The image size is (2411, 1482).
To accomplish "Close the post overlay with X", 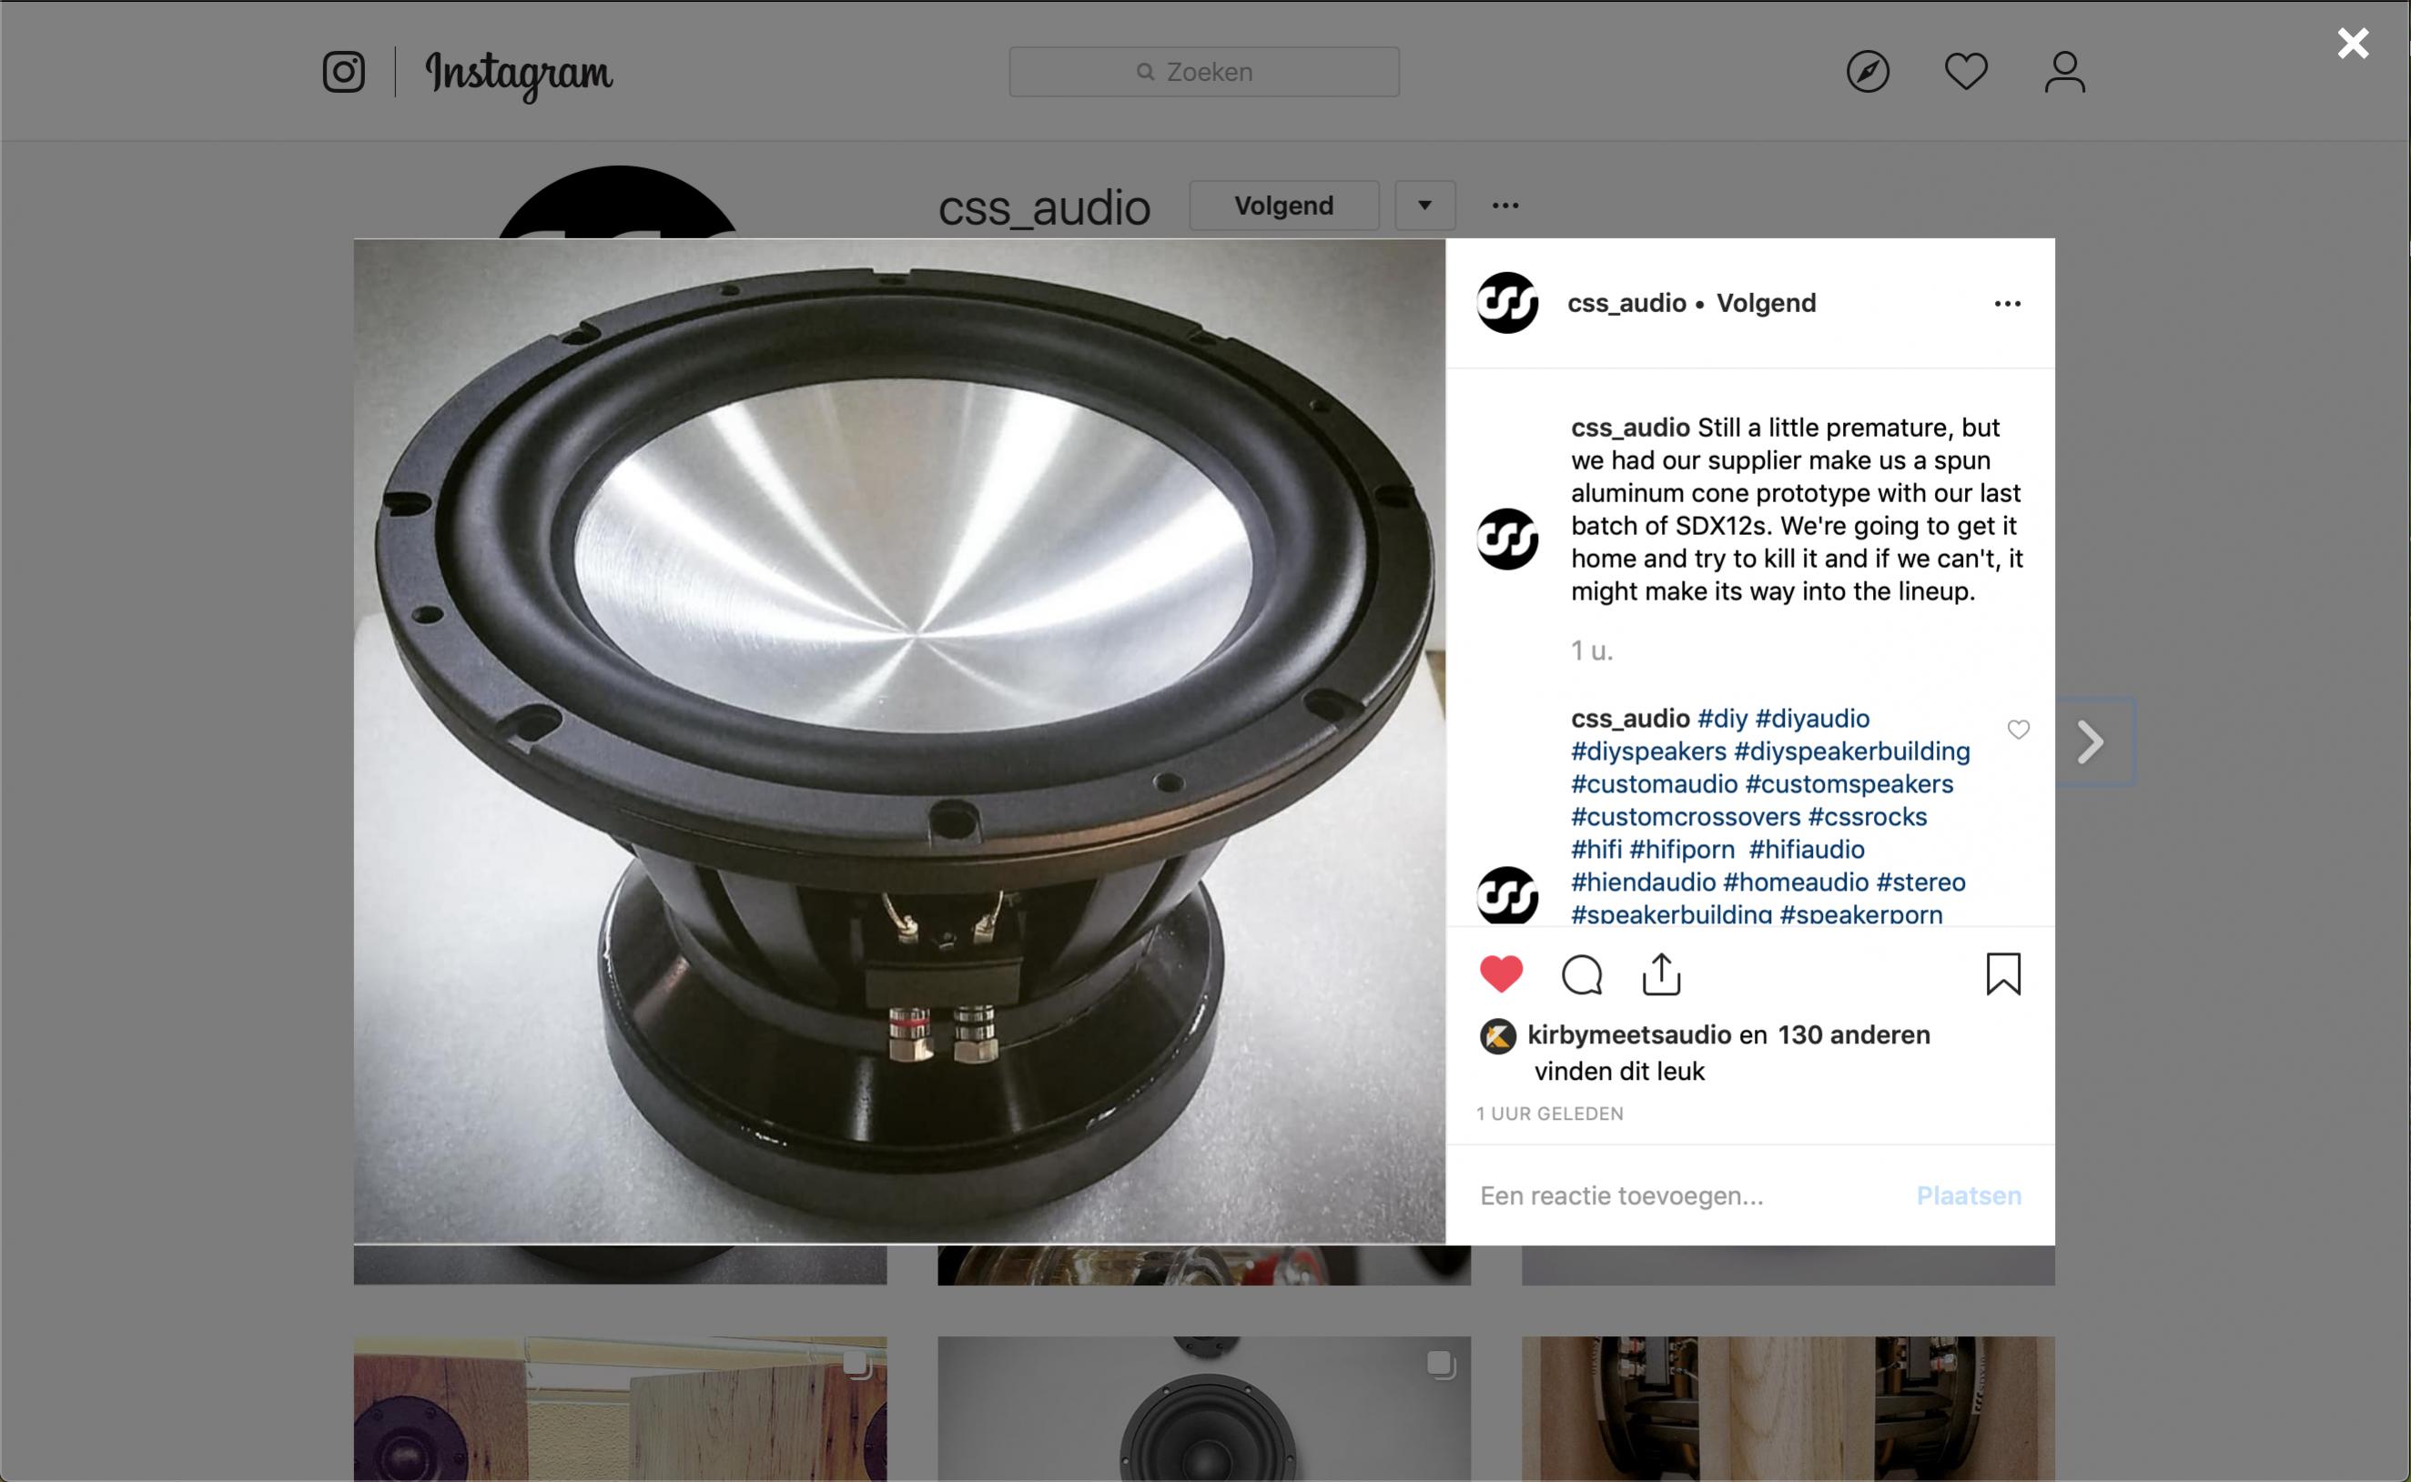I will 2352,43.
